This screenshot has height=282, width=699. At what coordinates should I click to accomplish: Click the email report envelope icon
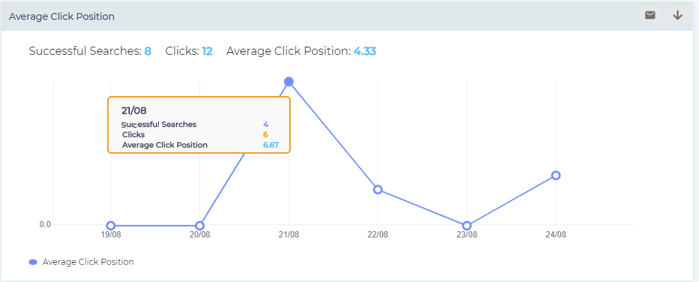point(650,15)
